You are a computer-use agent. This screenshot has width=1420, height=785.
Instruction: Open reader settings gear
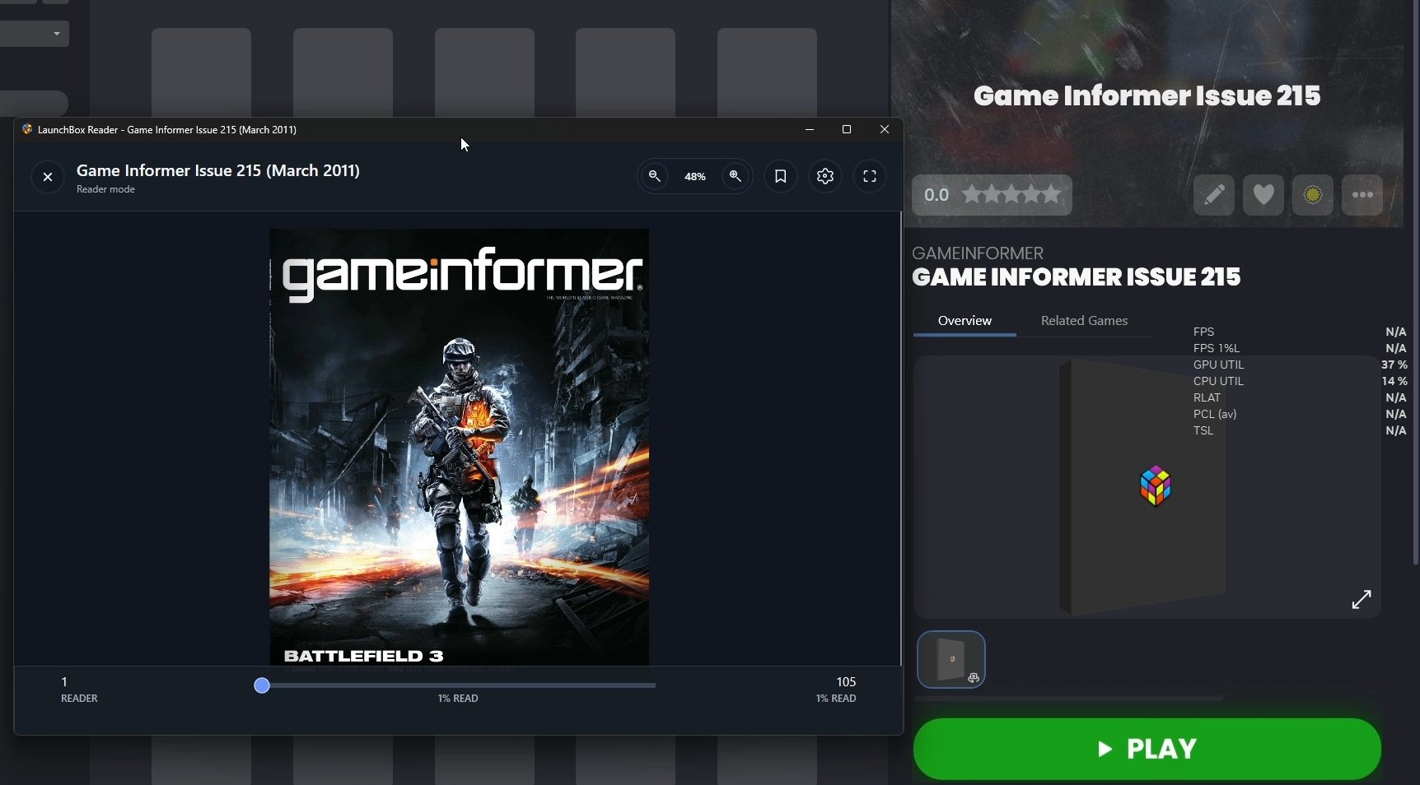825,176
